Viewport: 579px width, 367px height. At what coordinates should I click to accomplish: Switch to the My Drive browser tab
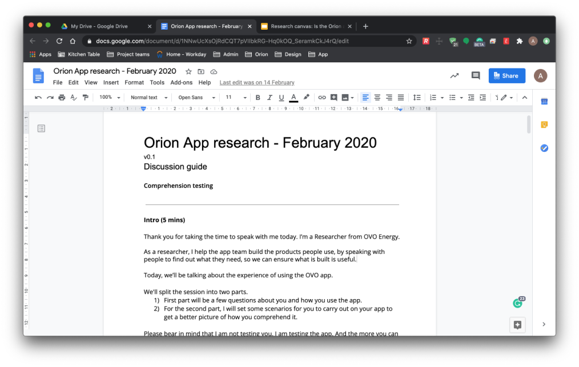[99, 26]
